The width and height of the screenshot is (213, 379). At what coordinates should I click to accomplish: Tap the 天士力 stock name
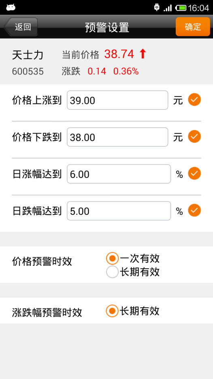point(28,56)
